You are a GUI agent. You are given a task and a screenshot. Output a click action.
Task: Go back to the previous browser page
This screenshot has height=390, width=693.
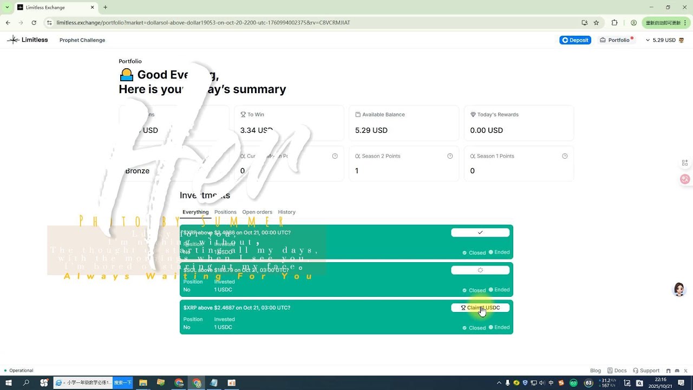pyautogui.click(x=8, y=23)
